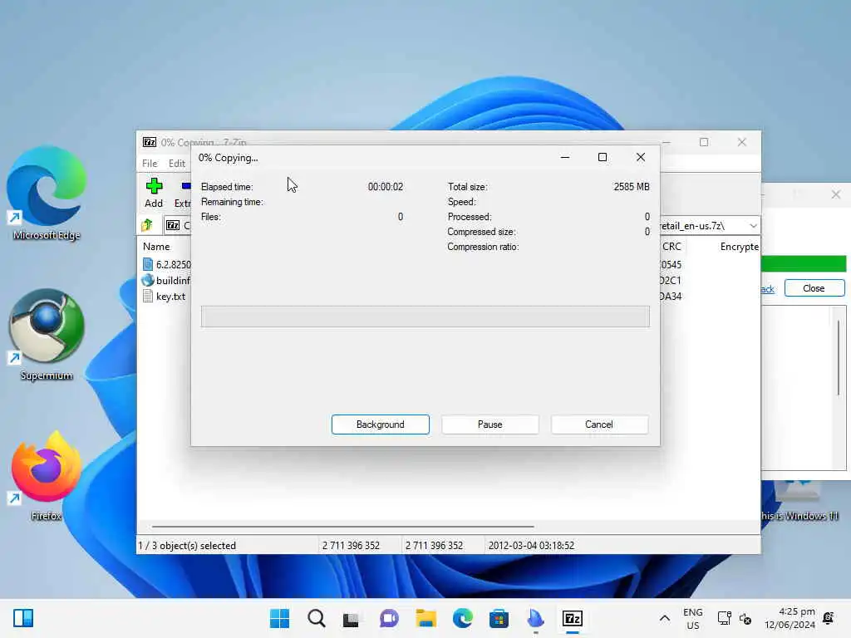Open Task View on the taskbar
Screen dimensions: 851x638
[x=352, y=618]
